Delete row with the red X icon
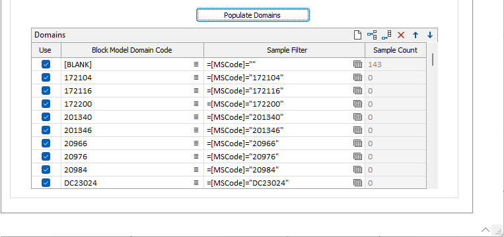Screen dimensions: 504x237 401,35
